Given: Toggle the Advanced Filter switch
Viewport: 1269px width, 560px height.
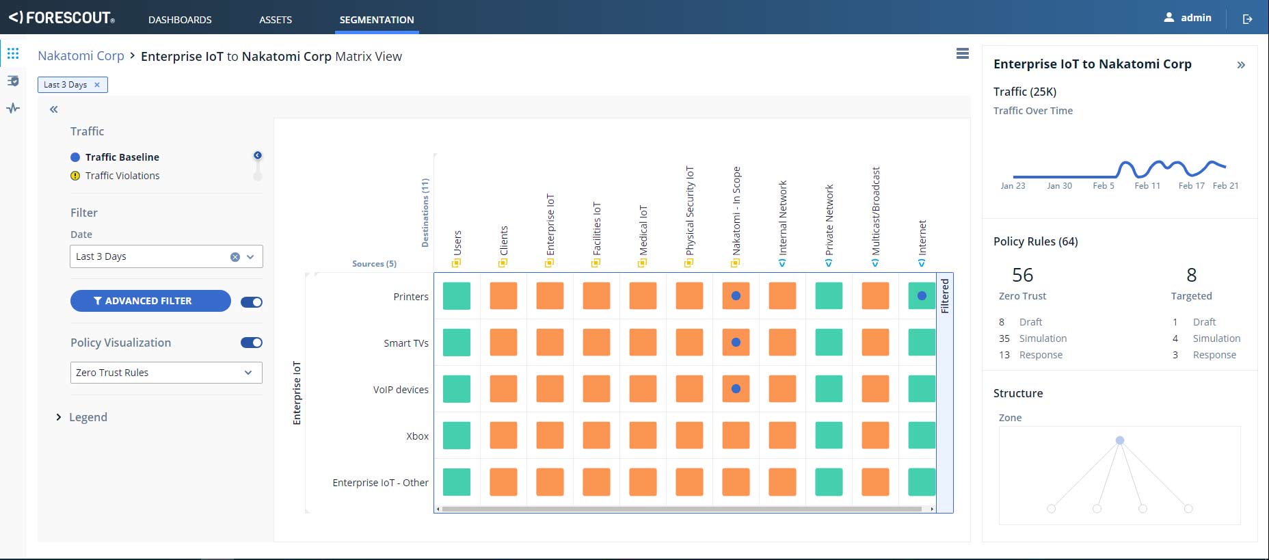Looking at the screenshot, I should 252,302.
